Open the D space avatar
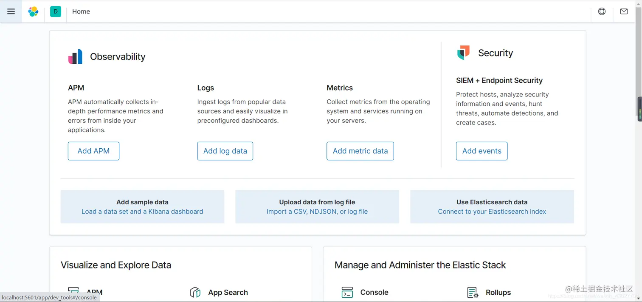This screenshot has height=302, width=642. coord(56,11)
